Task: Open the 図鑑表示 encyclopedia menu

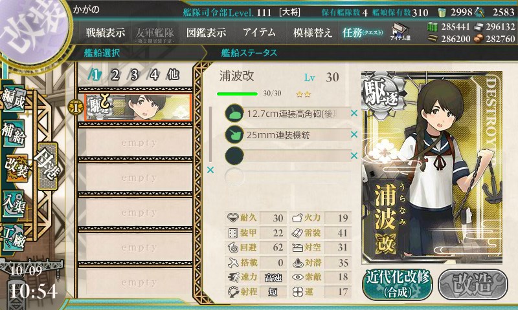Action: coord(206,32)
